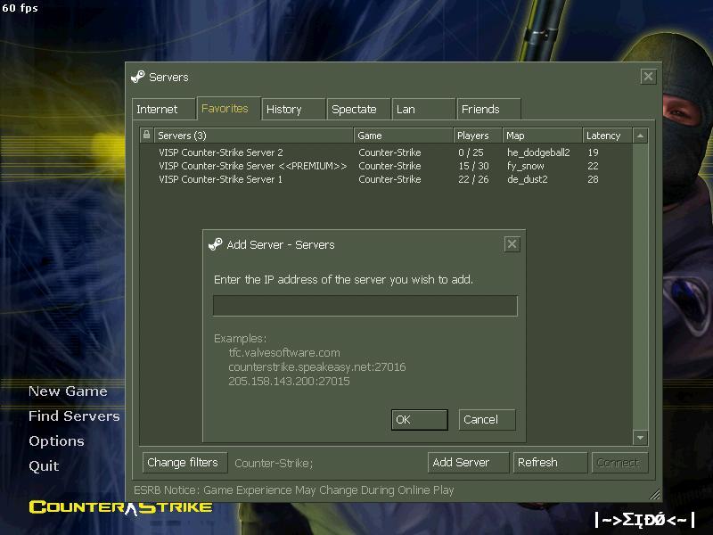Viewport: 713px width, 535px height.
Task: Switch to the Internet tab
Action: pos(164,109)
